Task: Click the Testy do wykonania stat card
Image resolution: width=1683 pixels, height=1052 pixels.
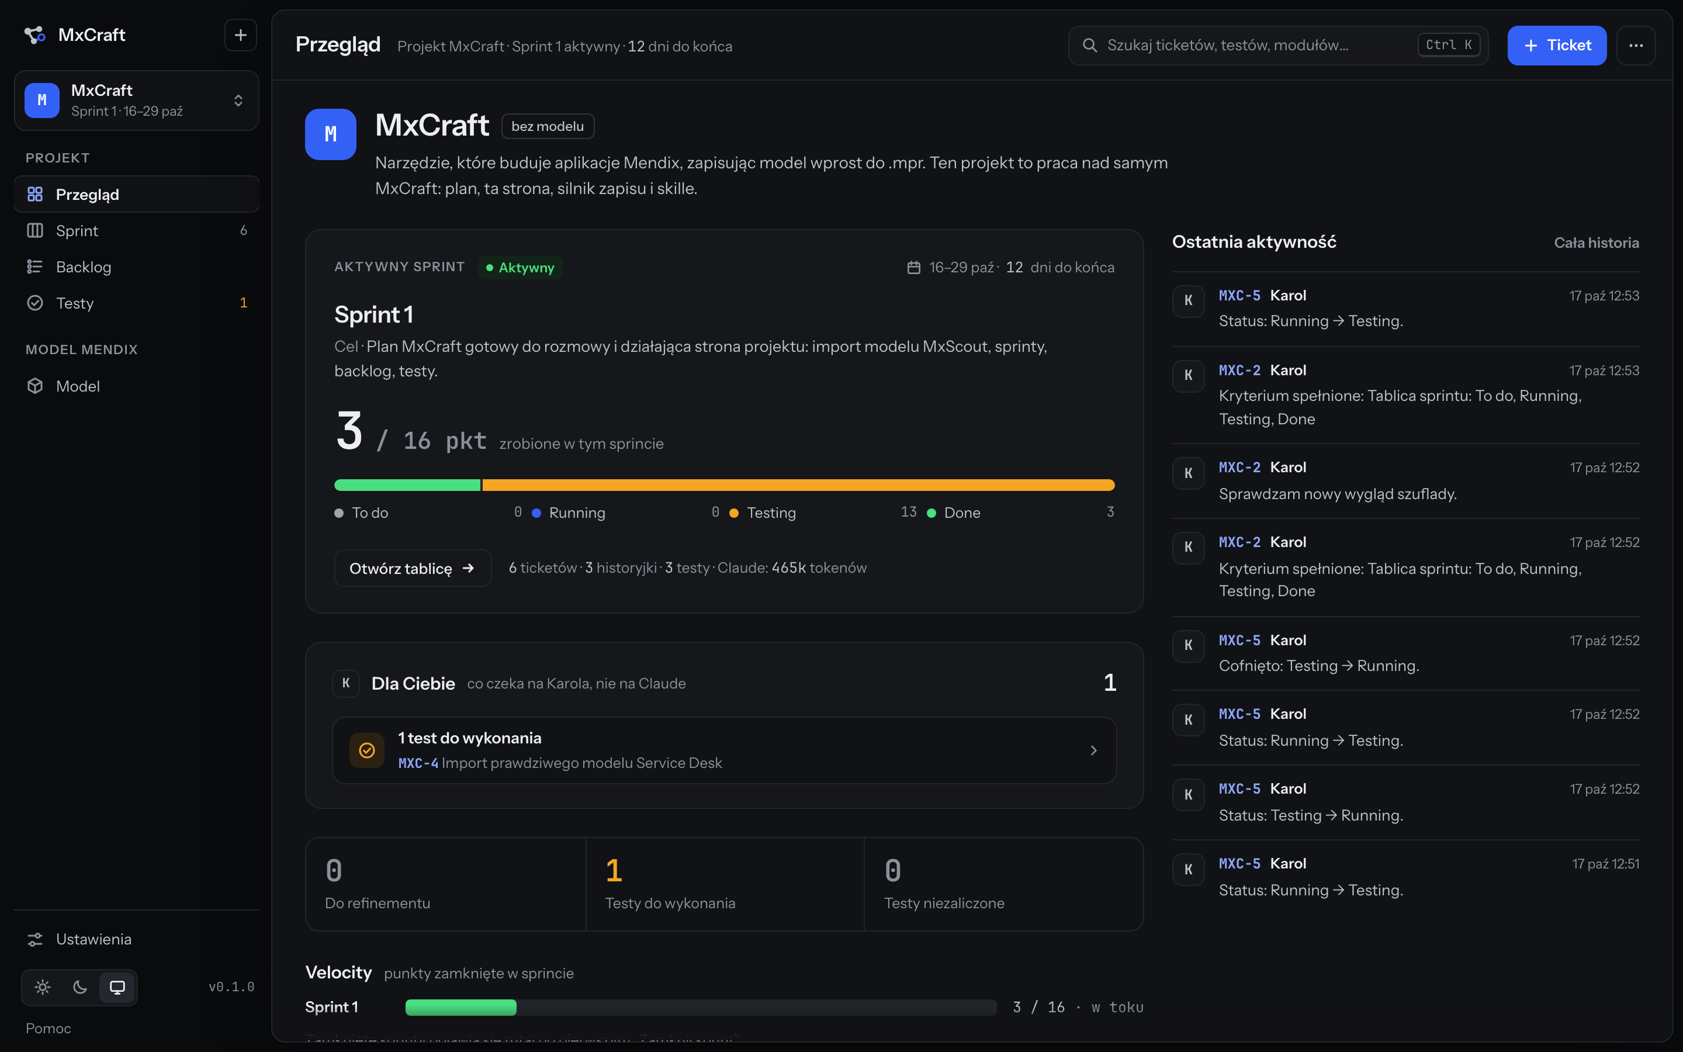Action: [725, 884]
